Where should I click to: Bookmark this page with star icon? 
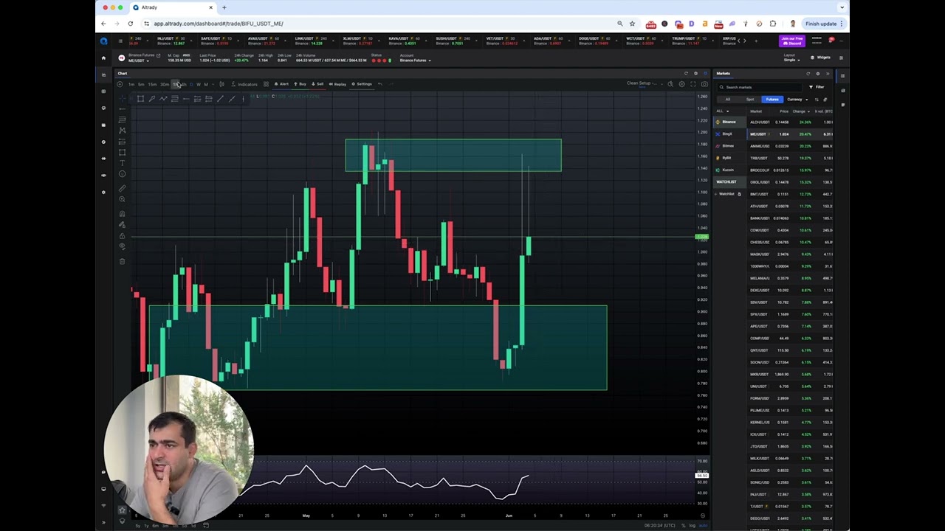tap(632, 24)
